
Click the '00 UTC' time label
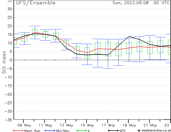(161, 3)
